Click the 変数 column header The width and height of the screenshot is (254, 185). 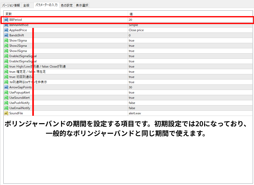click(x=9, y=14)
